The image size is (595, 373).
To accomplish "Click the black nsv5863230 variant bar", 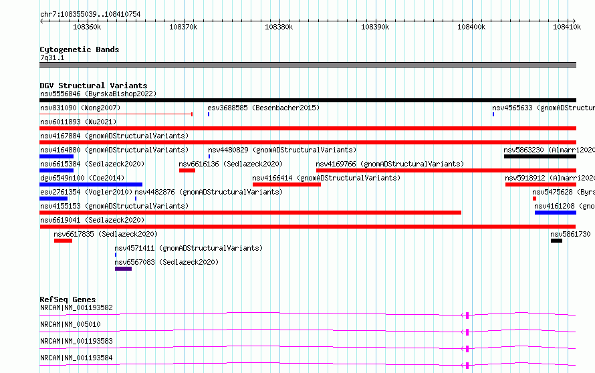I will coord(540,156).
